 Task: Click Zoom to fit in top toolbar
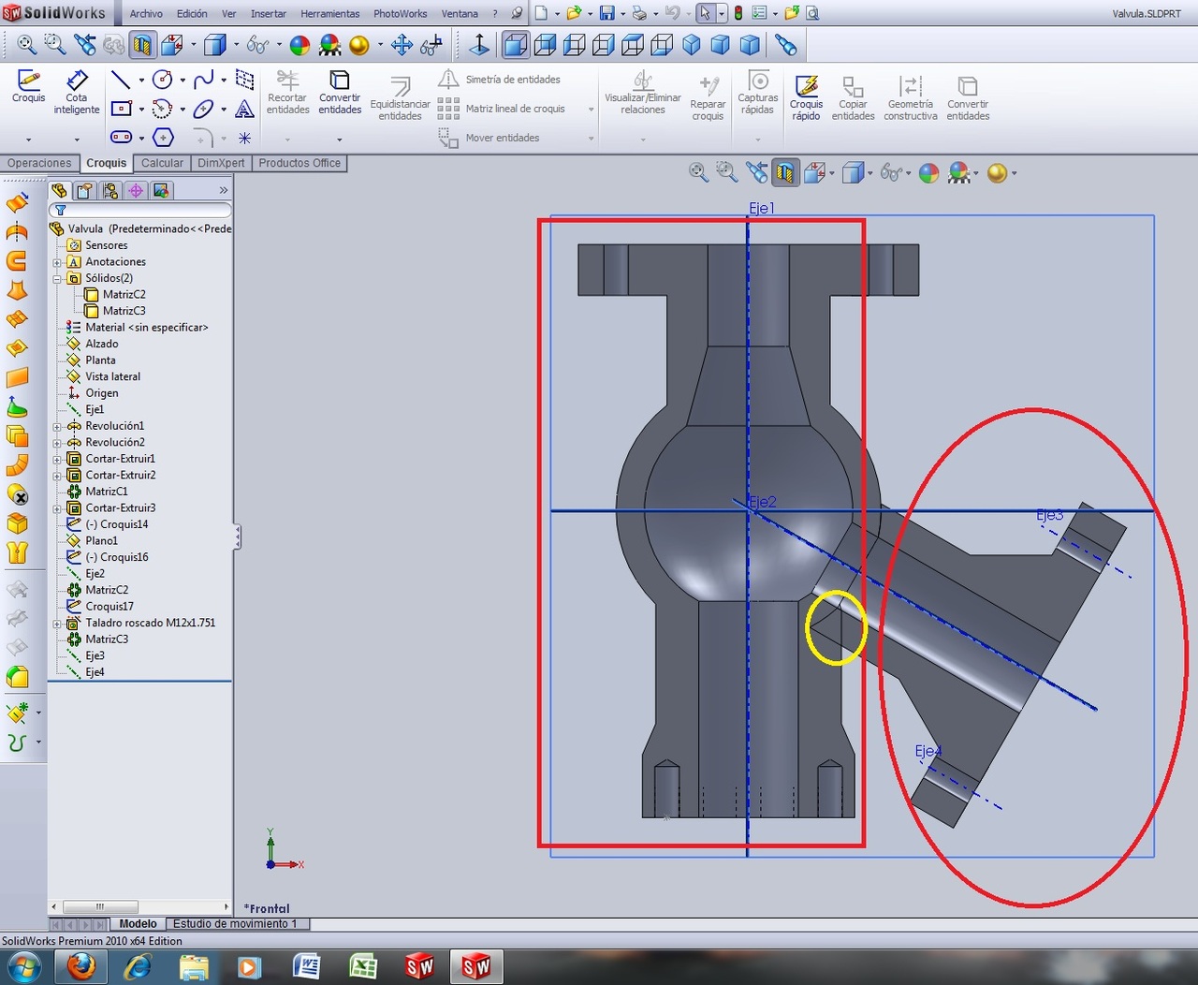tap(27, 44)
